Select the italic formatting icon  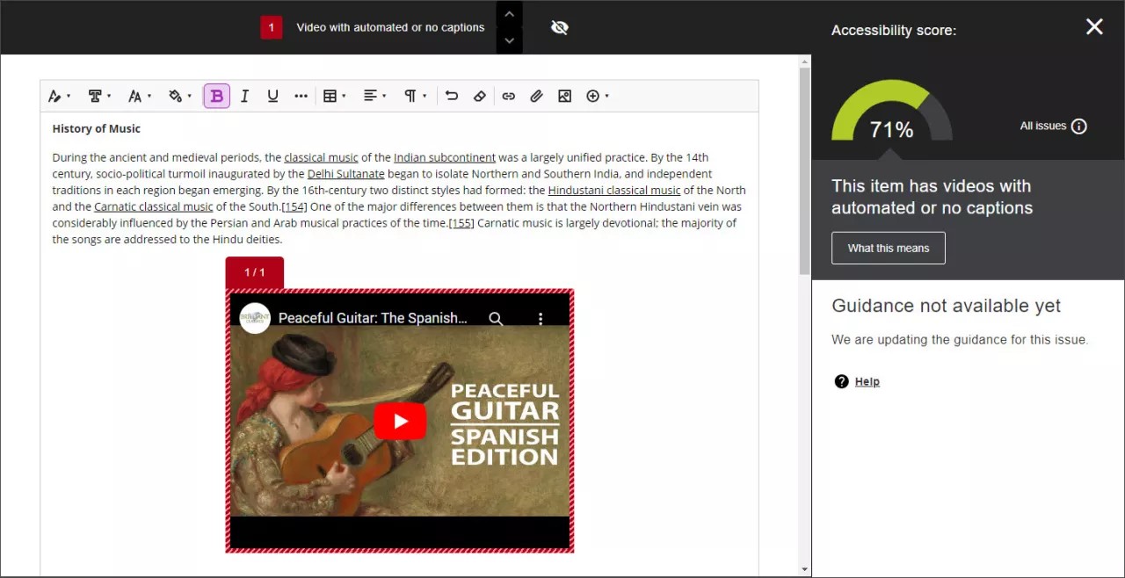point(245,96)
